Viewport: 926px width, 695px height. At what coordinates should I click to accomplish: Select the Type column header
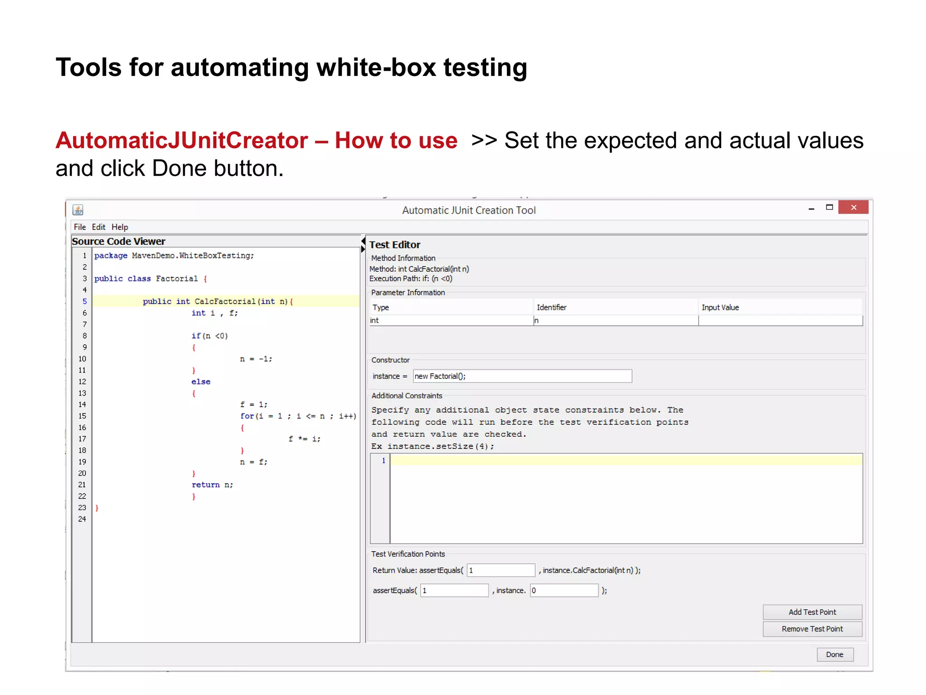[x=451, y=307]
